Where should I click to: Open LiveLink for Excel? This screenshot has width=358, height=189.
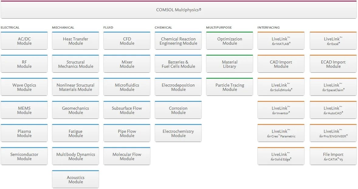[333, 41]
